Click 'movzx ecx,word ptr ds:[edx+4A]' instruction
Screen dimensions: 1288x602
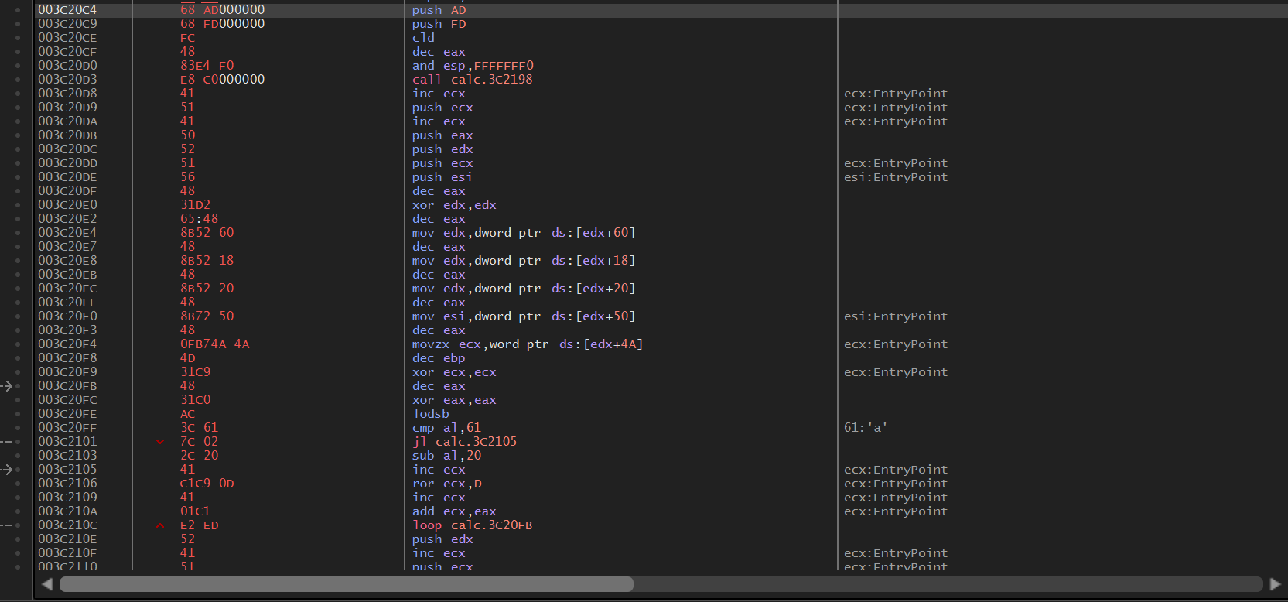pos(528,344)
